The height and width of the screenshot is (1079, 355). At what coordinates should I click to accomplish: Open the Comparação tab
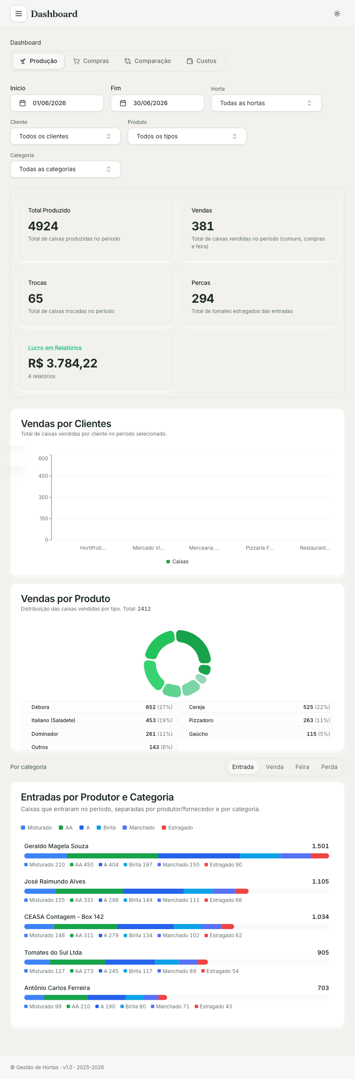pos(148,61)
